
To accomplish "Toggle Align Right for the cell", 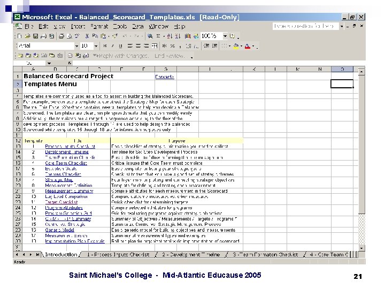I will click(x=147, y=46).
